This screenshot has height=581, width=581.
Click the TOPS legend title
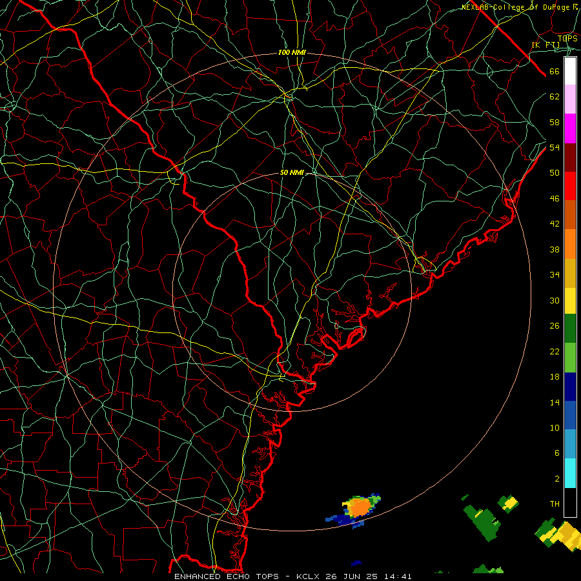point(567,38)
